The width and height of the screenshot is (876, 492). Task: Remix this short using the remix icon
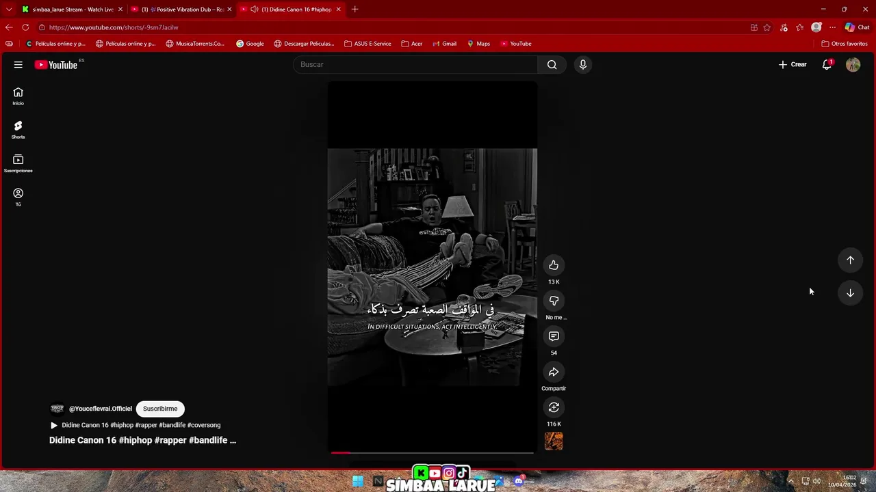click(x=554, y=407)
